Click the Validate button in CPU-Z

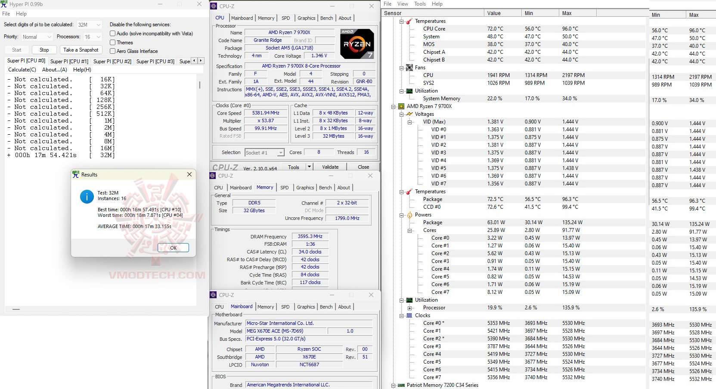(x=330, y=167)
